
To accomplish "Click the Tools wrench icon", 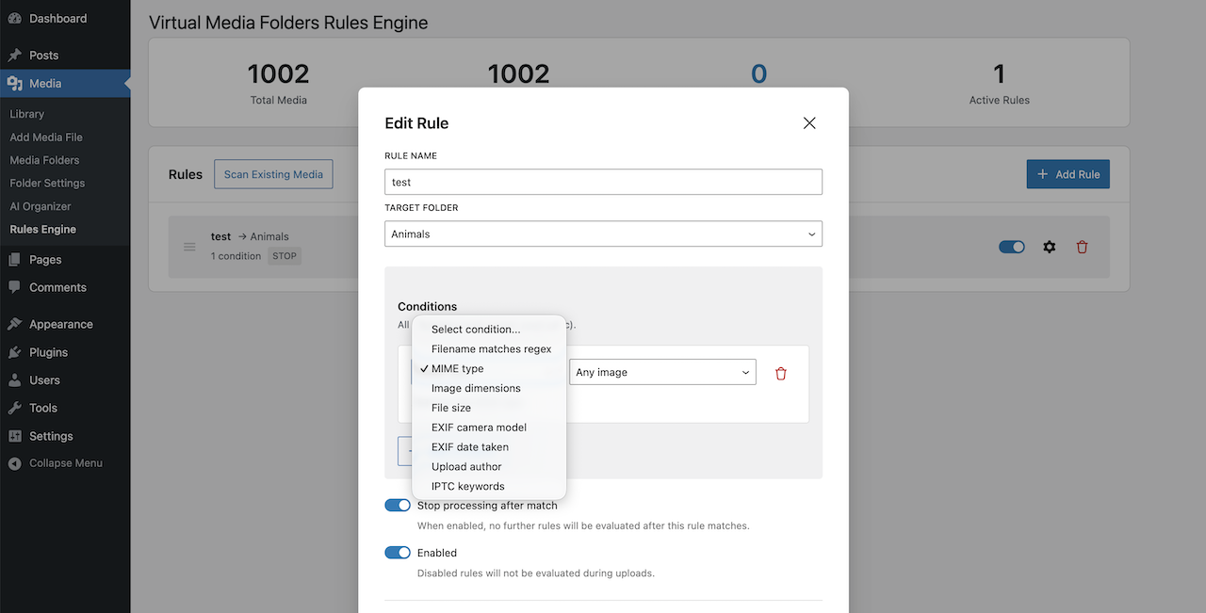I will pos(15,408).
